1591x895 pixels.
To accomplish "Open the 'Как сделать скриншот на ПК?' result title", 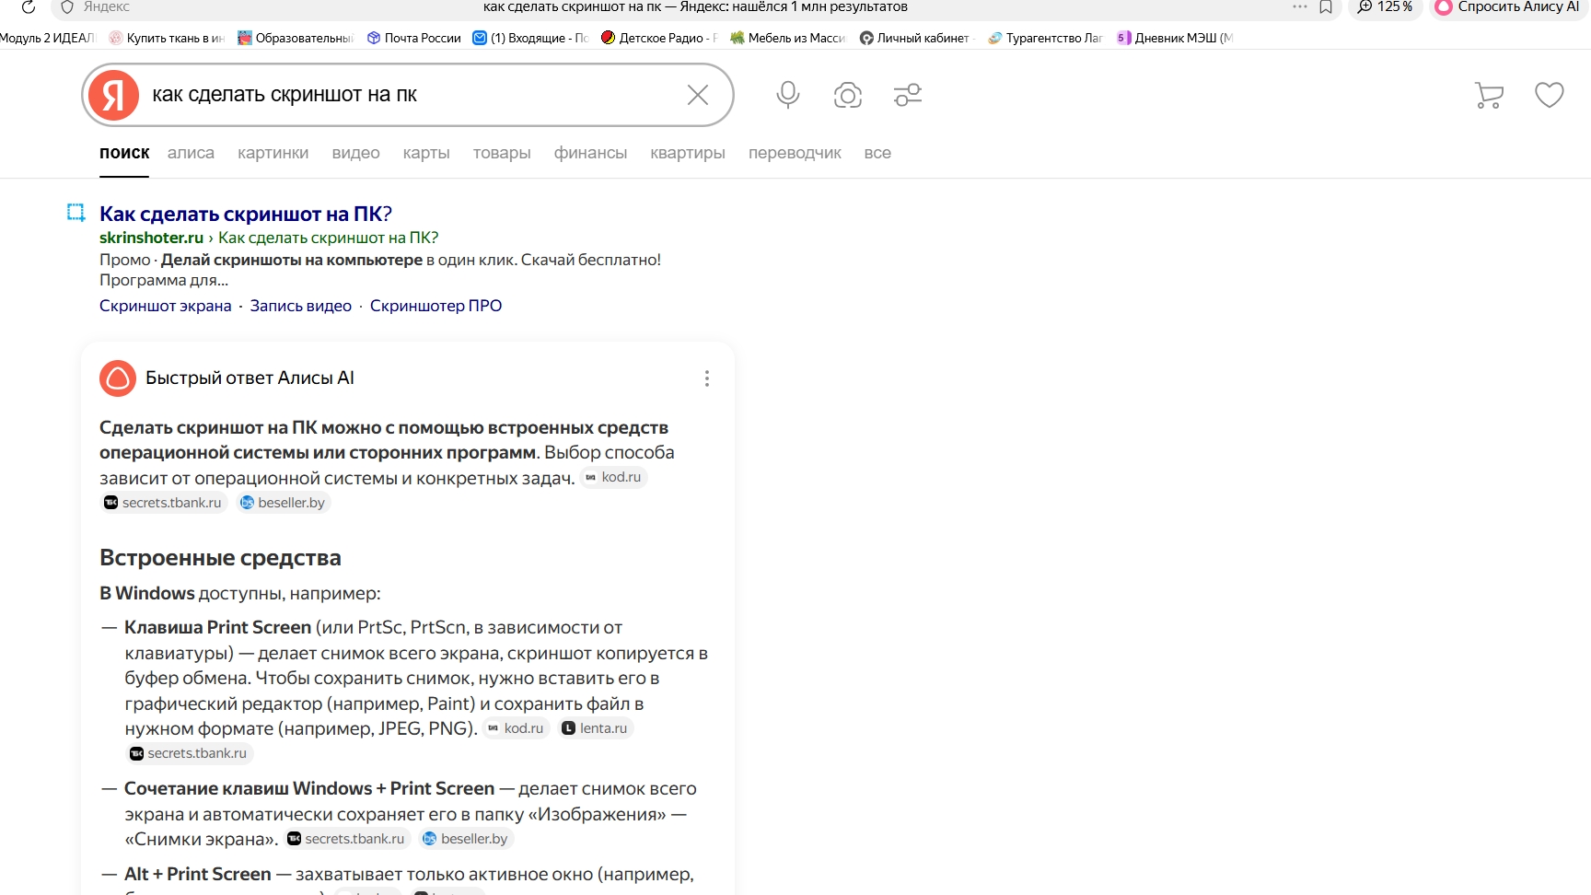I will (x=246, y=214).
